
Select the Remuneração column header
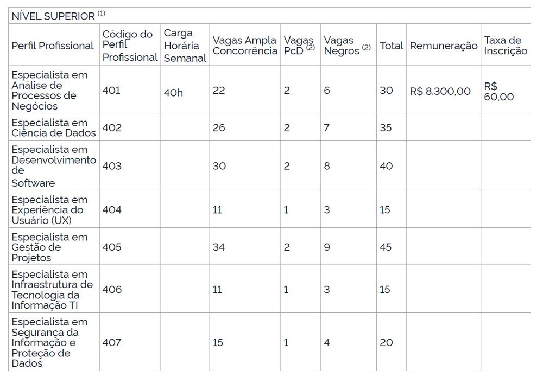444,46
